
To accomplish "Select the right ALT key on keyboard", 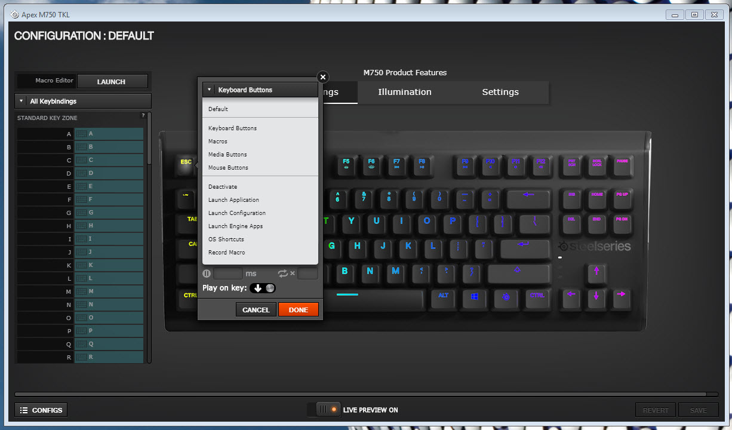I will [x=443, y=299].
